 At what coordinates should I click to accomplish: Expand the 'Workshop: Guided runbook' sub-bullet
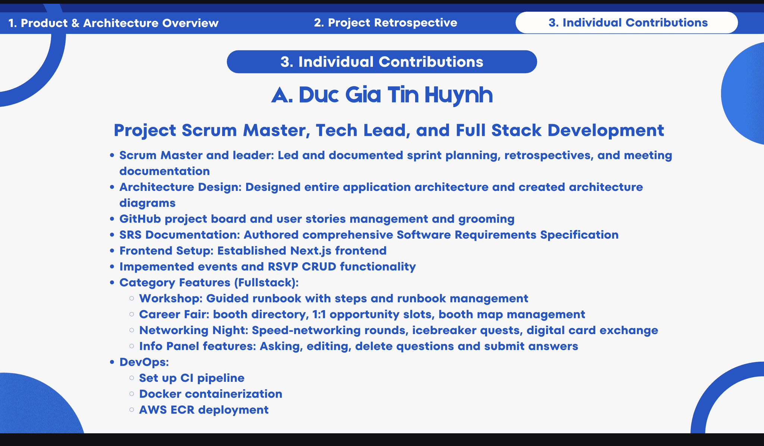pos(334,298)
